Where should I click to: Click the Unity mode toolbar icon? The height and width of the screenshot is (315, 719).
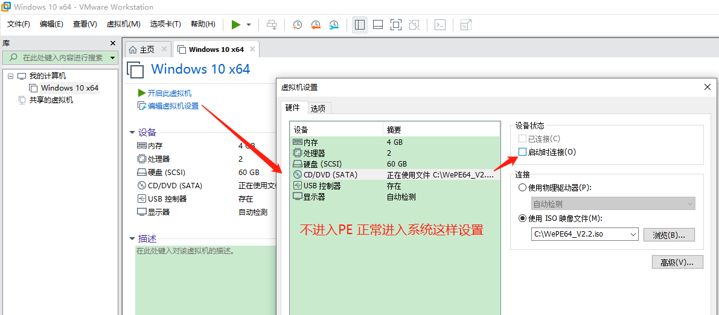(414, 25)
